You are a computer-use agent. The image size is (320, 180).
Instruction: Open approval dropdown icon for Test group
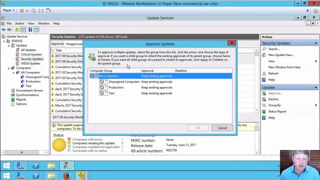click(x=103, y=93)
